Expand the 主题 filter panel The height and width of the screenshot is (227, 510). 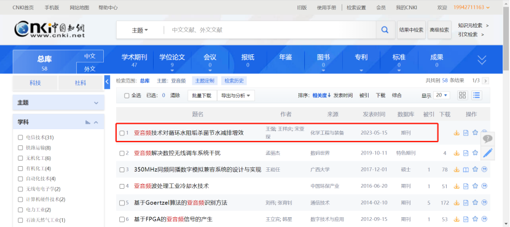click(96, 103)
